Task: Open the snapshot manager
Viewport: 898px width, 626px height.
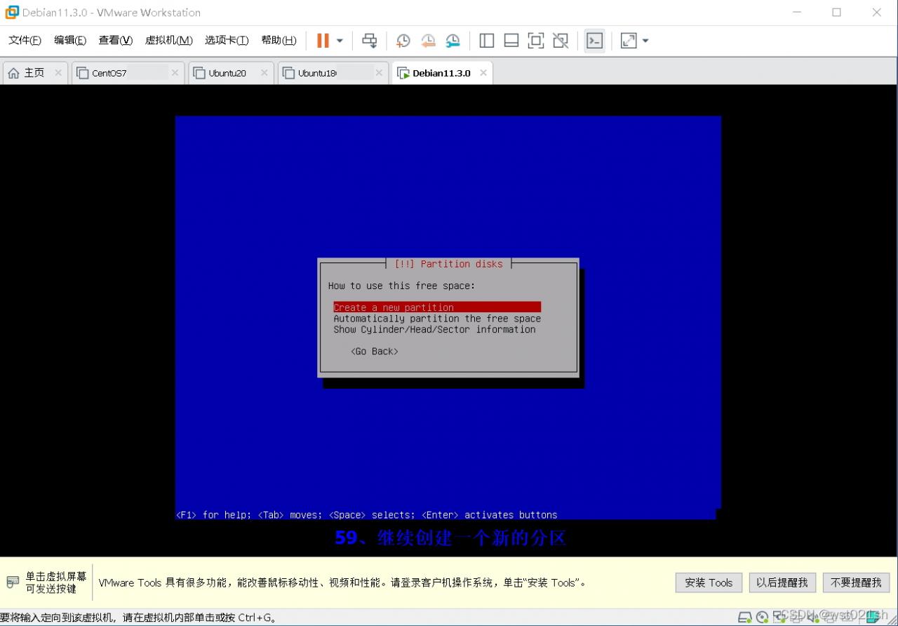Action: [453, 41]
